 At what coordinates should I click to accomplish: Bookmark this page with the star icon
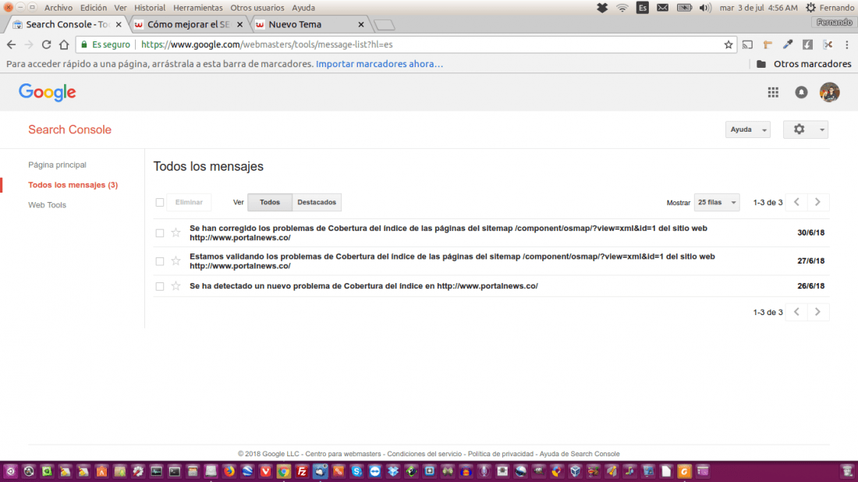(x=729, y=45)
